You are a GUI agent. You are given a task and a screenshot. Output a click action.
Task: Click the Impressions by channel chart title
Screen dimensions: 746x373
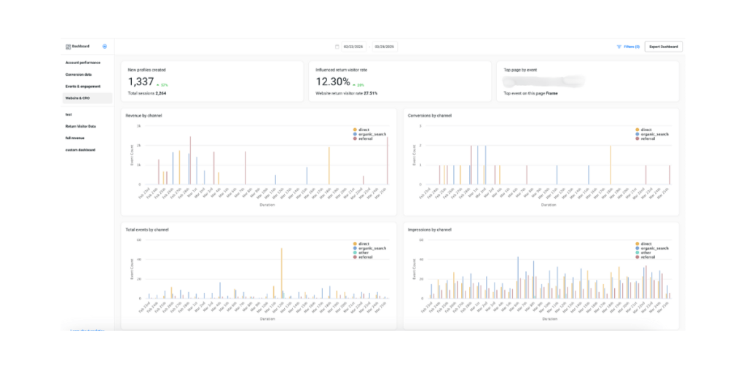coord(430,229)
